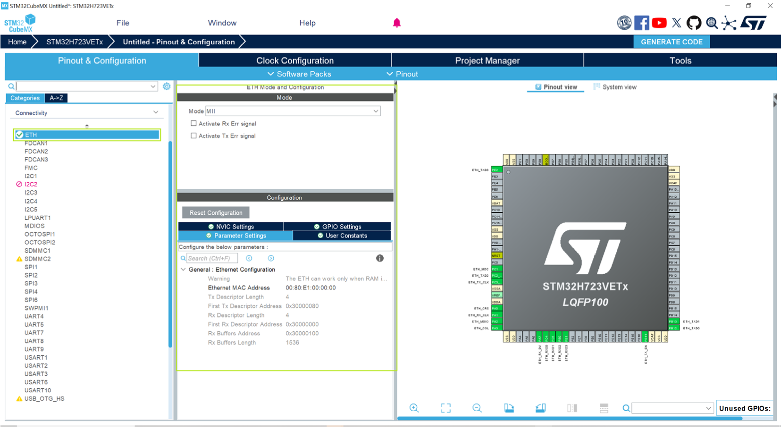The height and width of the screenshot is (439, 781).
Task: Open the ST community network icon
Action: [x=729, y=23]
